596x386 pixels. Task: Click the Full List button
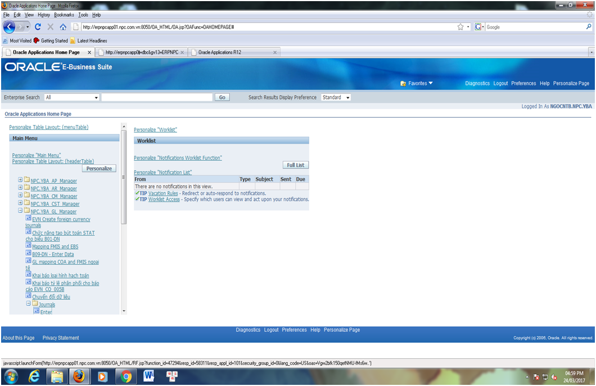pyautogui.click(x=295, y=165)
